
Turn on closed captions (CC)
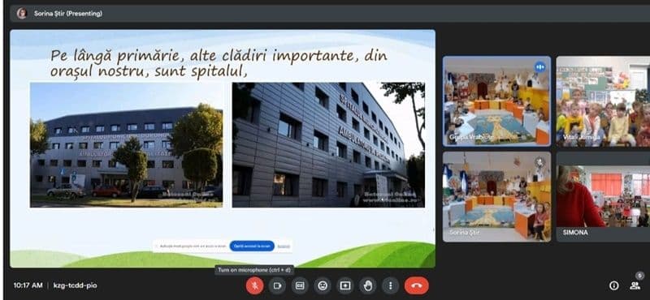point(300,285)
